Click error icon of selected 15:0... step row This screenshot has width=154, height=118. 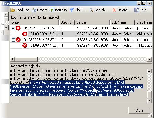(x=25, y=34)
